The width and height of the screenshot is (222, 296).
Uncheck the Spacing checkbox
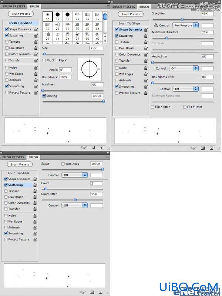[44, 96]
